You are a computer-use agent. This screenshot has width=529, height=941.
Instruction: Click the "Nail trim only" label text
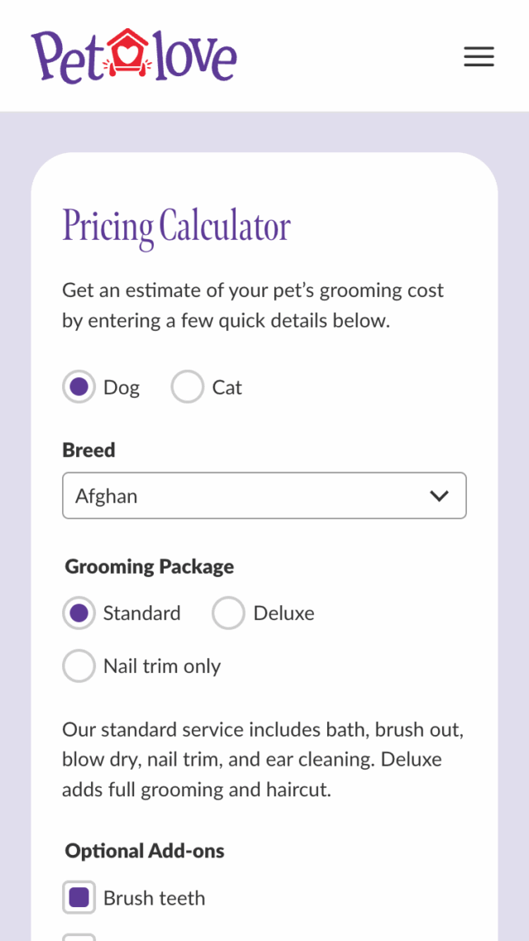click(x=162, y=666)
